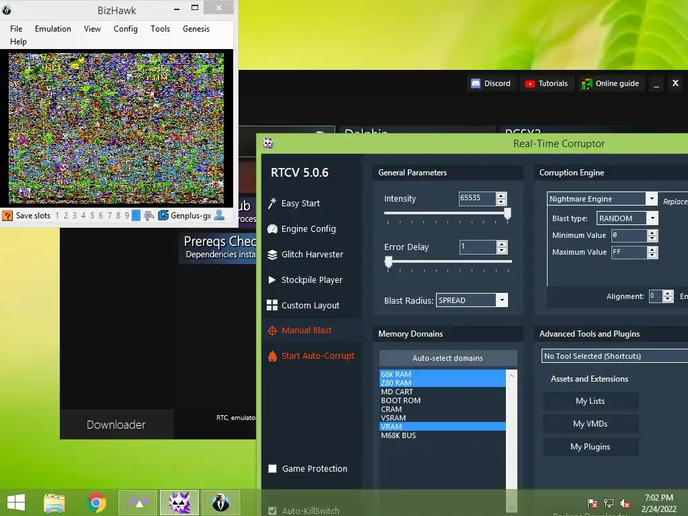Click the muted volume tray icon
The image size is (688, 516).
(x=625, y=503)
